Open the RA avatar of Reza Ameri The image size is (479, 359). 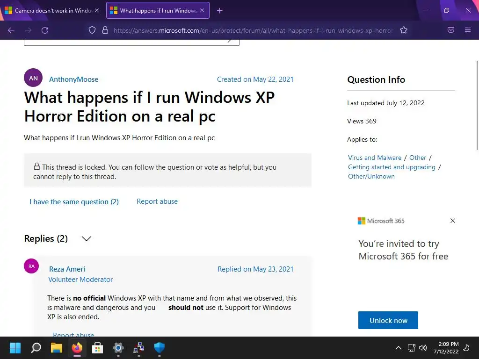point(31,266)
